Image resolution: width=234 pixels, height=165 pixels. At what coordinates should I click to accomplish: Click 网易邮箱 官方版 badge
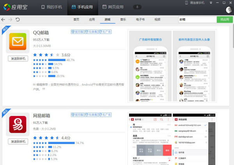pyautogui.click(x=78, y=115)
